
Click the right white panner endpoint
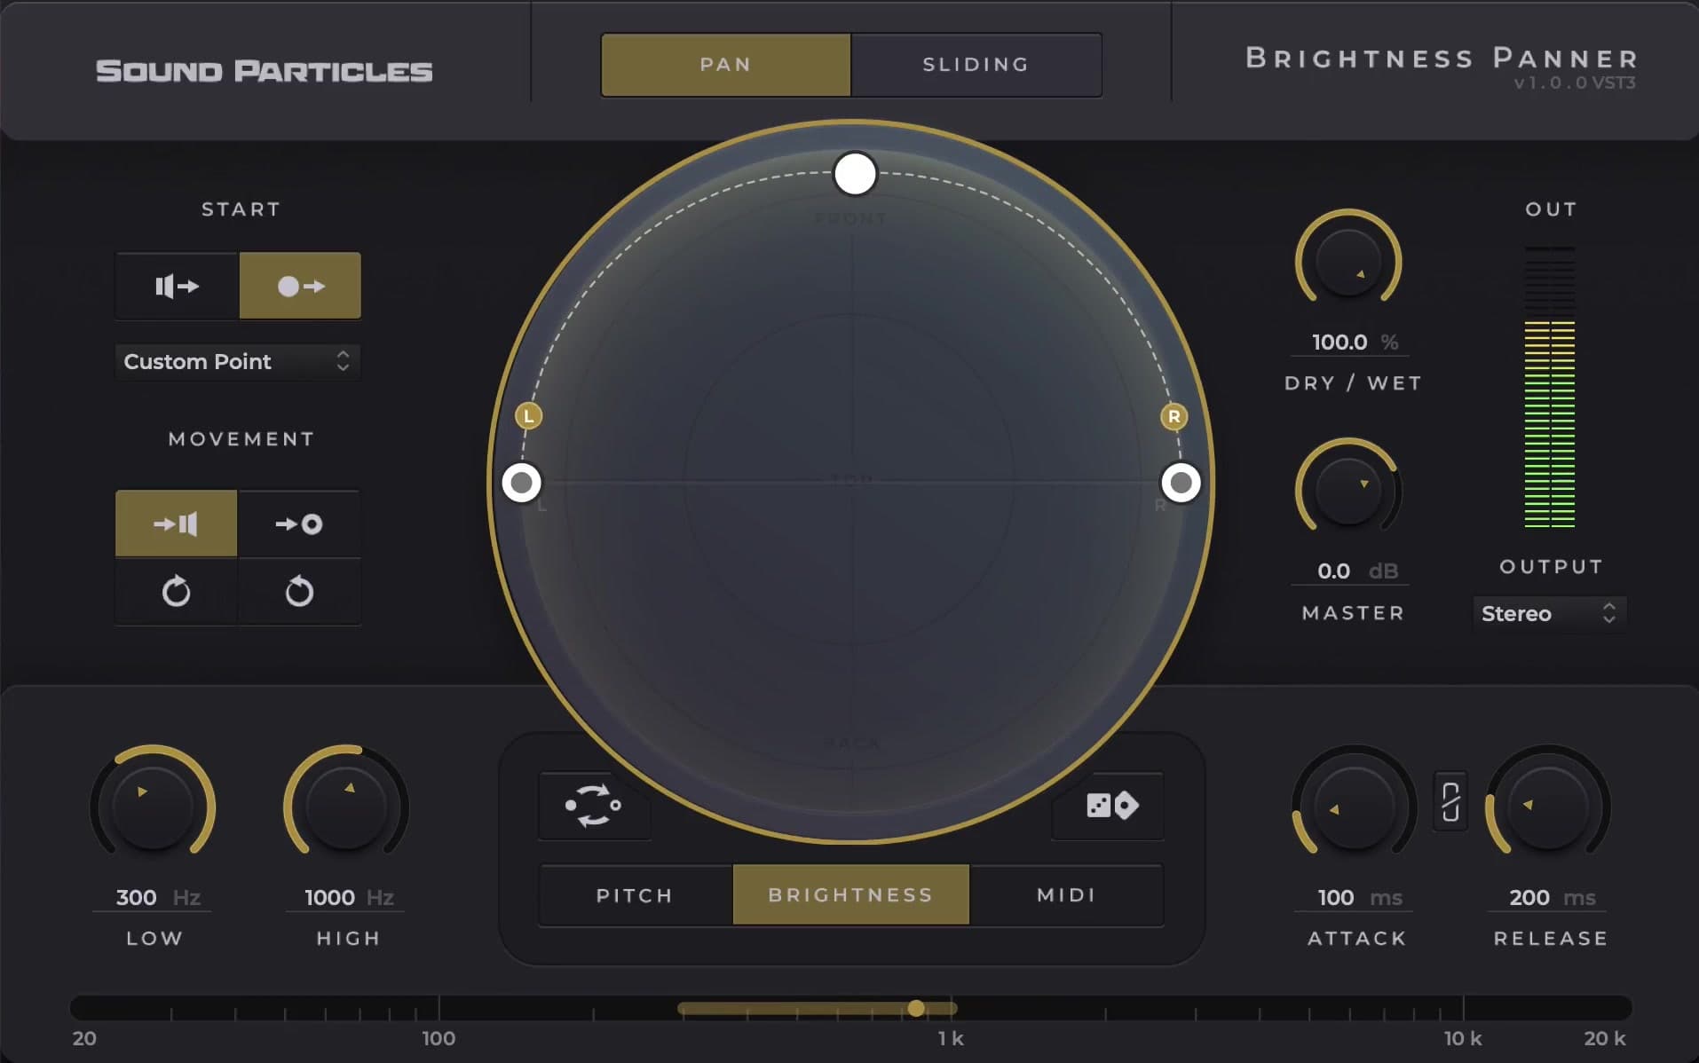[x=1181, y=483]
